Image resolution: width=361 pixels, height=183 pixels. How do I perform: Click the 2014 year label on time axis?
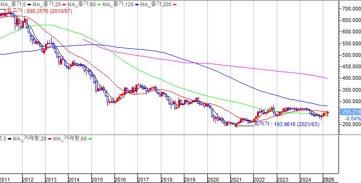pyautogui.click(x=74, y=179)
